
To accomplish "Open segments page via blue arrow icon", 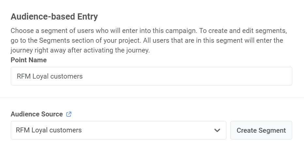I will click(x=69, y=114).
